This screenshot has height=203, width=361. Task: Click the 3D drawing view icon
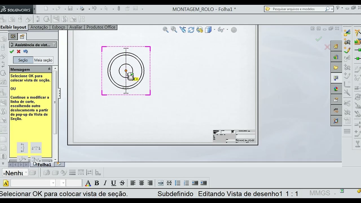200,30
